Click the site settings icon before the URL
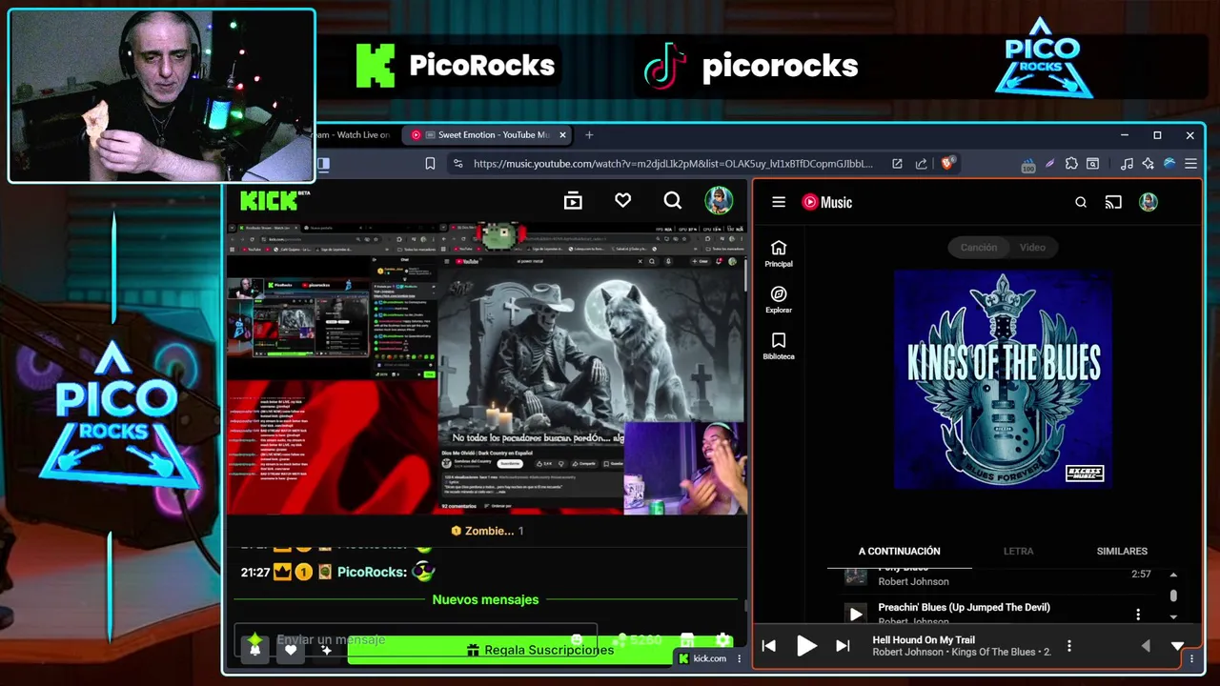The image size is (1220, 686). (x=457, y=164)
